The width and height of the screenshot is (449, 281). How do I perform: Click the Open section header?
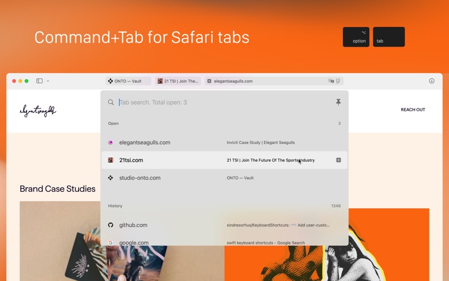point(113,123)
